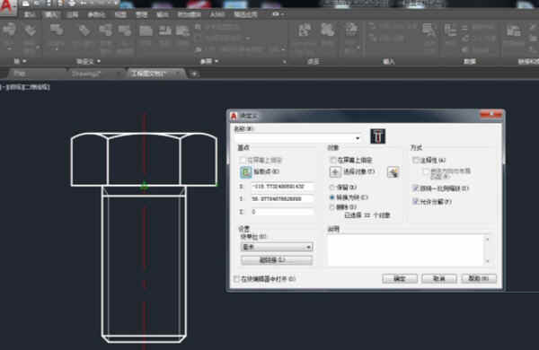The image size is (539, 350).
Task: Toggle 基点 在屏幕上指定 checkbox
Action: tap(243, 160)
